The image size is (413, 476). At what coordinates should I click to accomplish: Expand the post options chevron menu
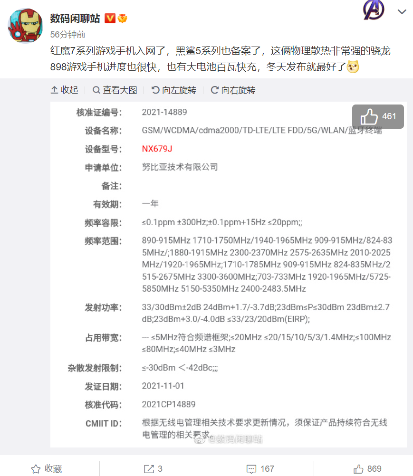(402, 12)
